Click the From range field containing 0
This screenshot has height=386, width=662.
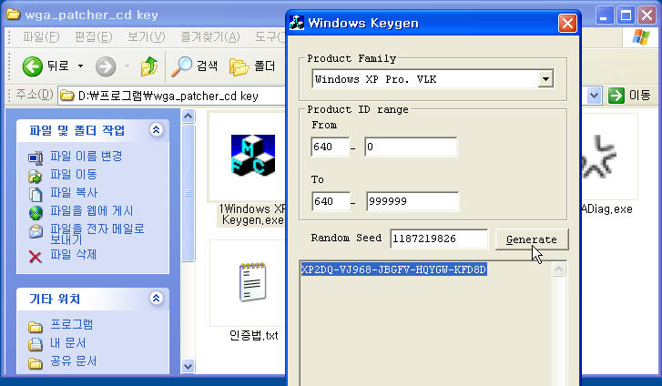(411, 147)
